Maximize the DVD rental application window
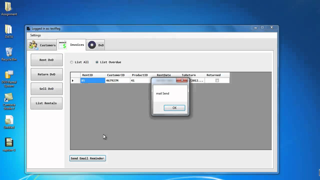 (262, 27)
